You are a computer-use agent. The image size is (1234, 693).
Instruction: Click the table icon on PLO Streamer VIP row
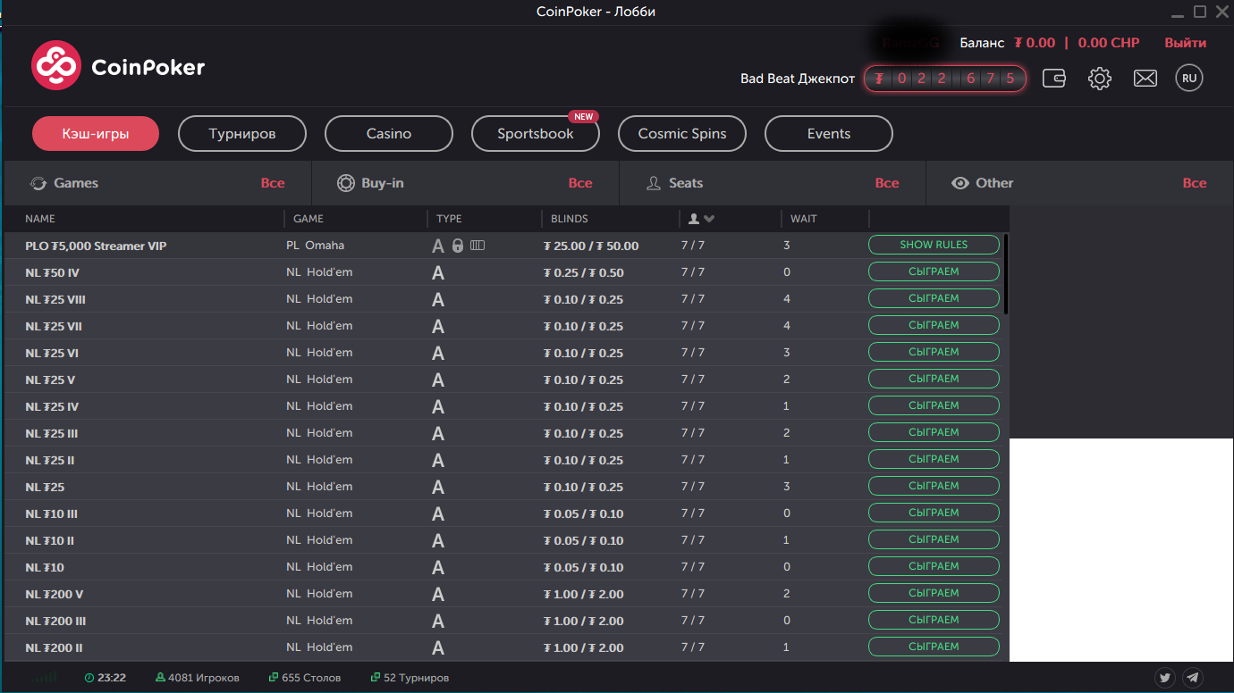point(478,246)
